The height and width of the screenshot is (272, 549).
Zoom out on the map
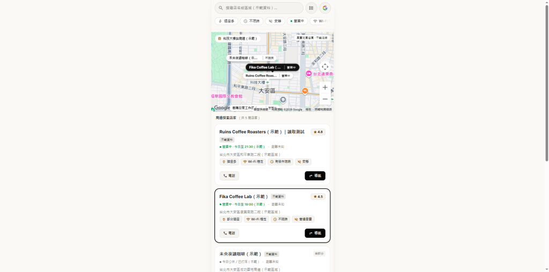pyautogui.click(x=325, y=99)
